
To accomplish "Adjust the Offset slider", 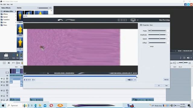I will pyautogui.click(x=157, y=43).
